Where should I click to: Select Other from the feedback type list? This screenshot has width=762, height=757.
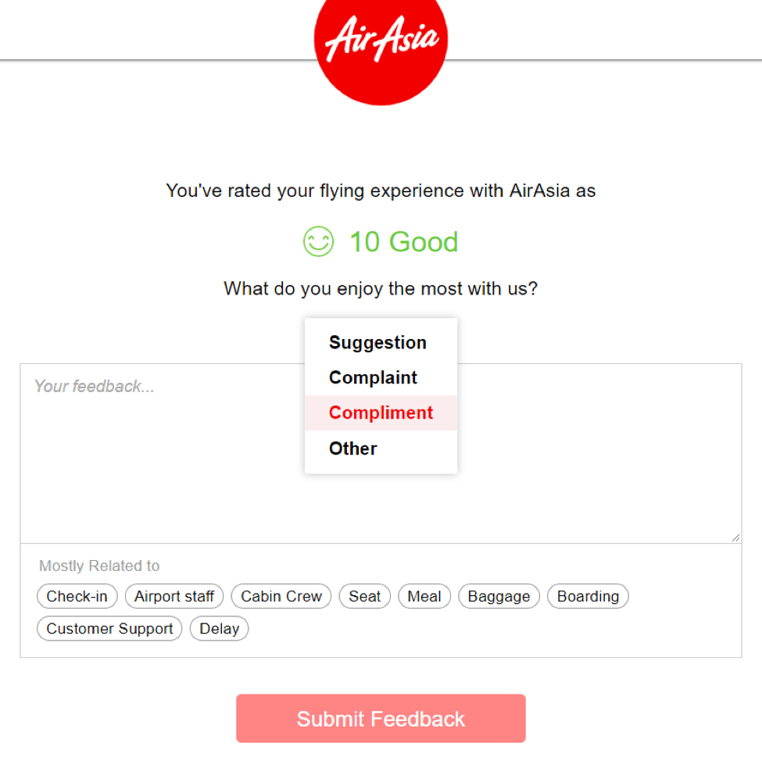point(353,448)
